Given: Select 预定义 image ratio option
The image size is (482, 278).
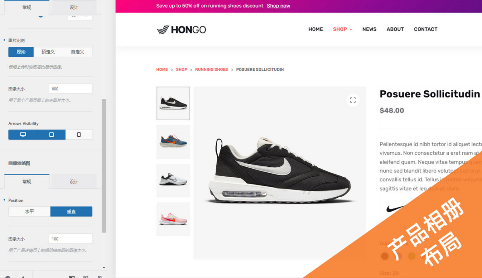Looking at the screenshot, I should pyautogui.click(x=48, y=52).
